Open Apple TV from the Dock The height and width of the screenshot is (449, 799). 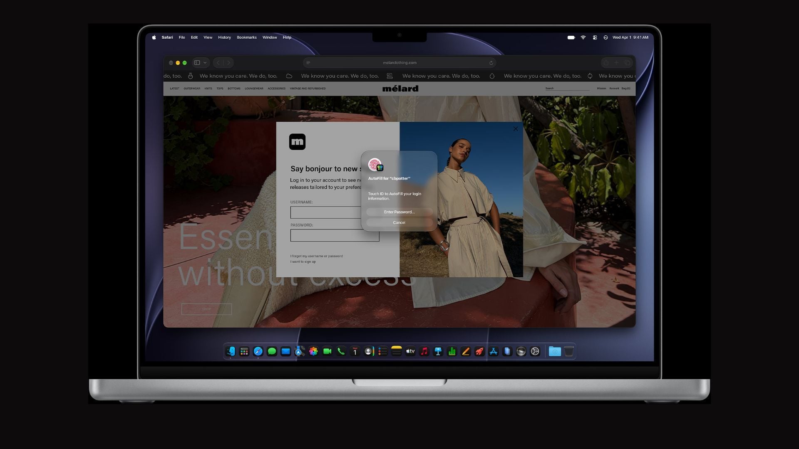coord(410,352)
